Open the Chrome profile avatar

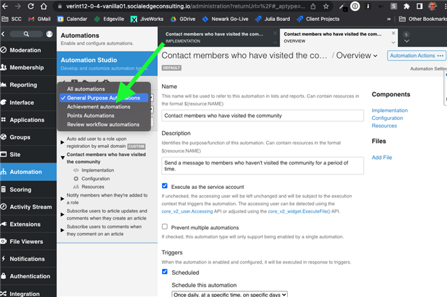tap(432, 6)
